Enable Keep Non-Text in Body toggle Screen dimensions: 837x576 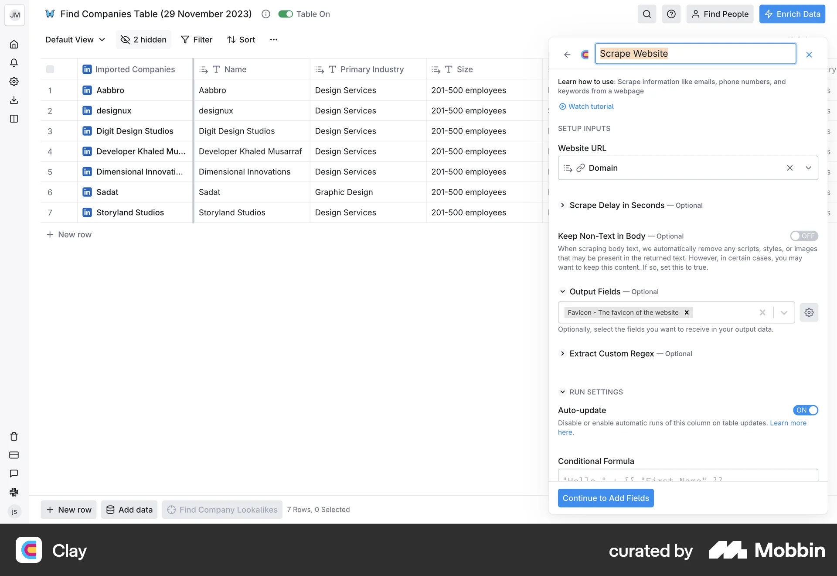click(x=803, y=236)
